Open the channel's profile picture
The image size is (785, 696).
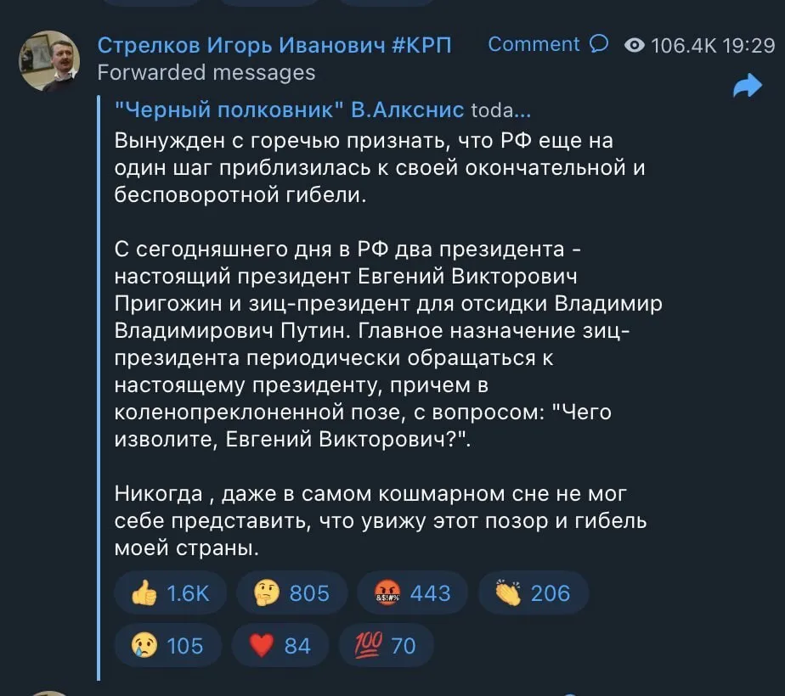pyautogui.click(x=49, y=60)
